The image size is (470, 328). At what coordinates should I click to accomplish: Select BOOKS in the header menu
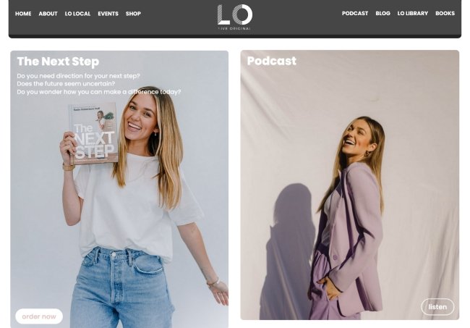[x=445, y=14]
